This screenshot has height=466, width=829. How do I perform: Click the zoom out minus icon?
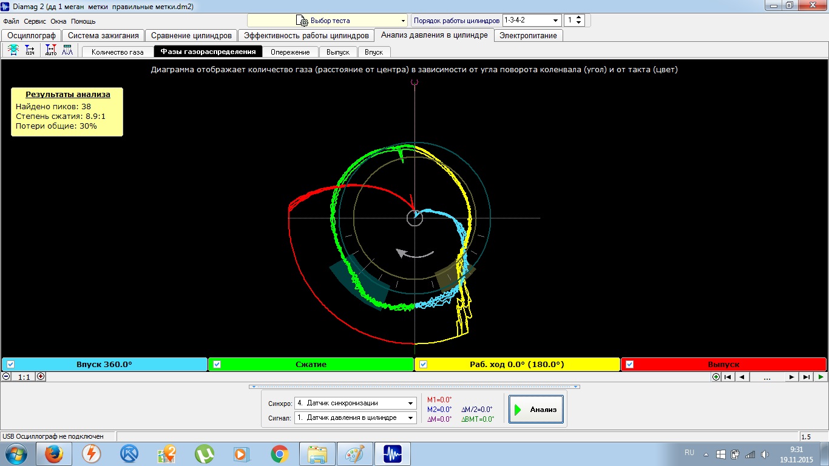6,376
